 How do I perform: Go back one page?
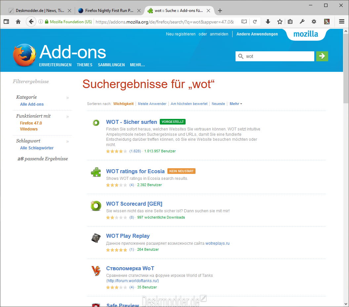pyautogui.click(x=31, y=22)
